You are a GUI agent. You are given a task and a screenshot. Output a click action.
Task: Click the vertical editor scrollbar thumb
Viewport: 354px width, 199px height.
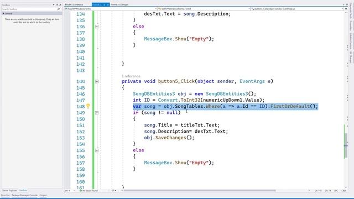point(346,145)
